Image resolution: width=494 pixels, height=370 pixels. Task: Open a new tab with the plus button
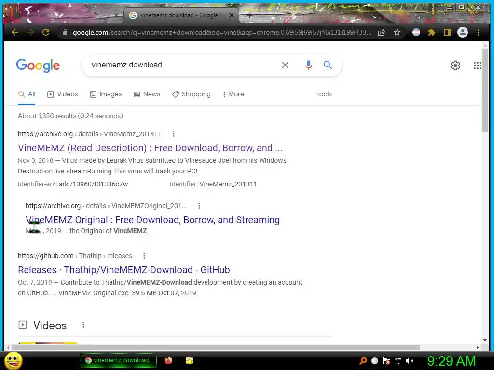click(249, 15)
